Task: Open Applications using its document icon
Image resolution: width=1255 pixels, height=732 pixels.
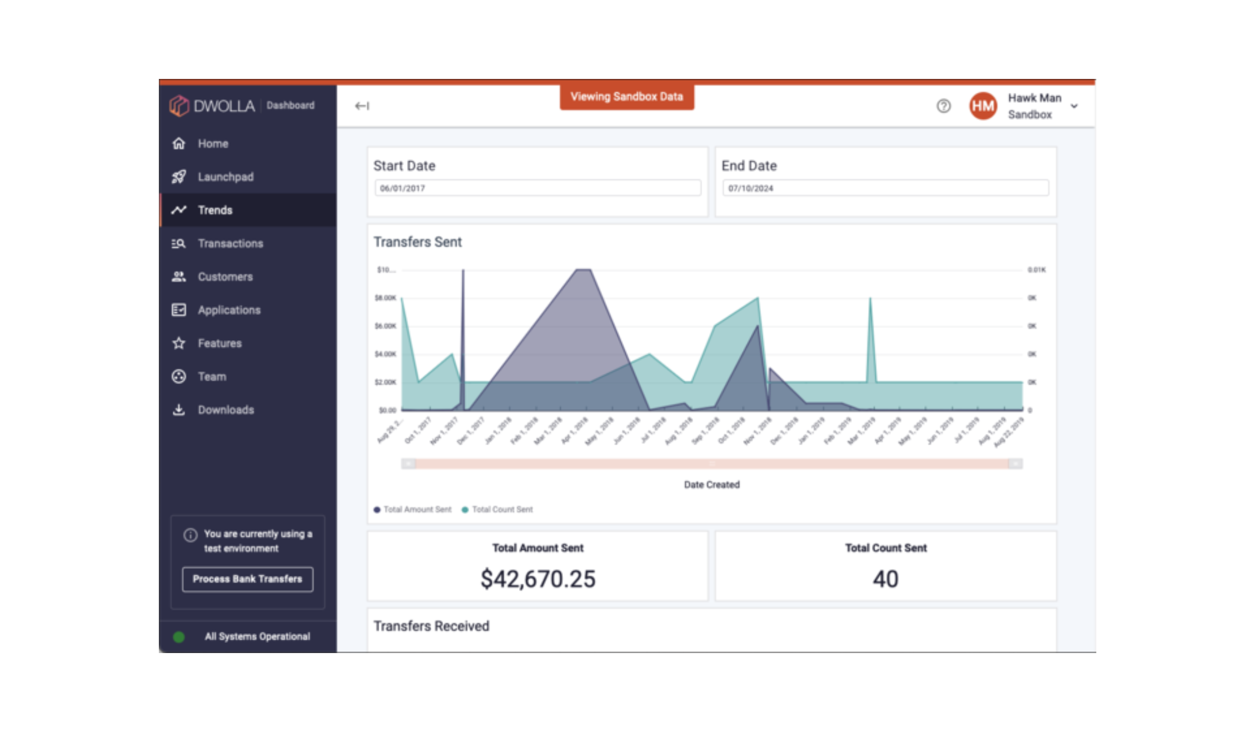Action: 178,310
